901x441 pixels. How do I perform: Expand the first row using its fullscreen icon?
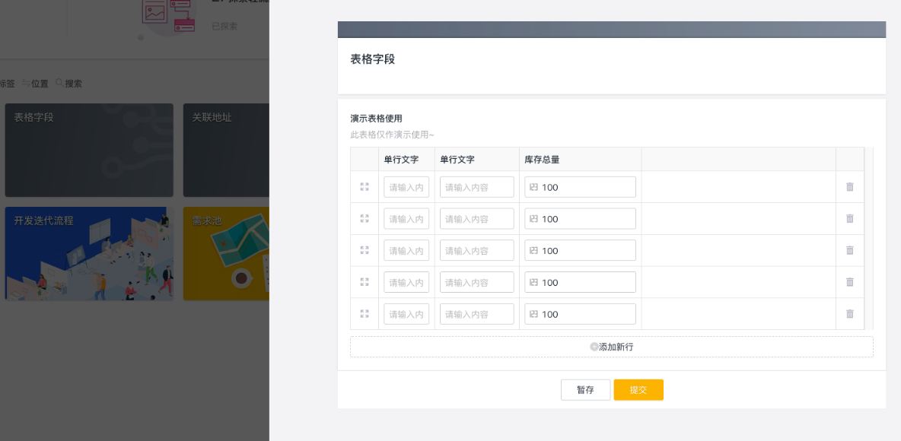pyautogui.click(x=365, y=187)
